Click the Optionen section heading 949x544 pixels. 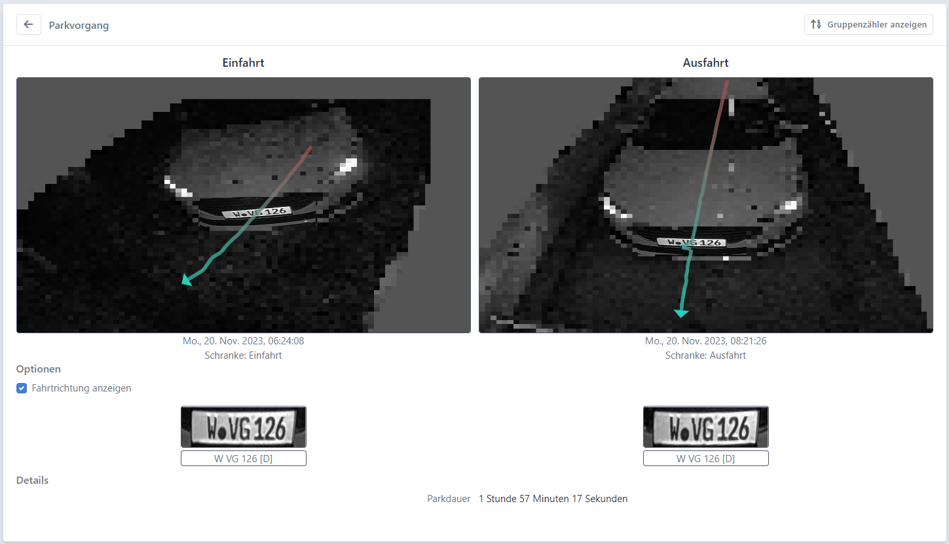[39, 369]
